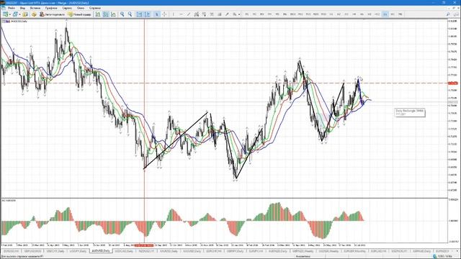Click the Daily Rectangle tooltip label
Screen dimensions: 461x259
(410, 112)
